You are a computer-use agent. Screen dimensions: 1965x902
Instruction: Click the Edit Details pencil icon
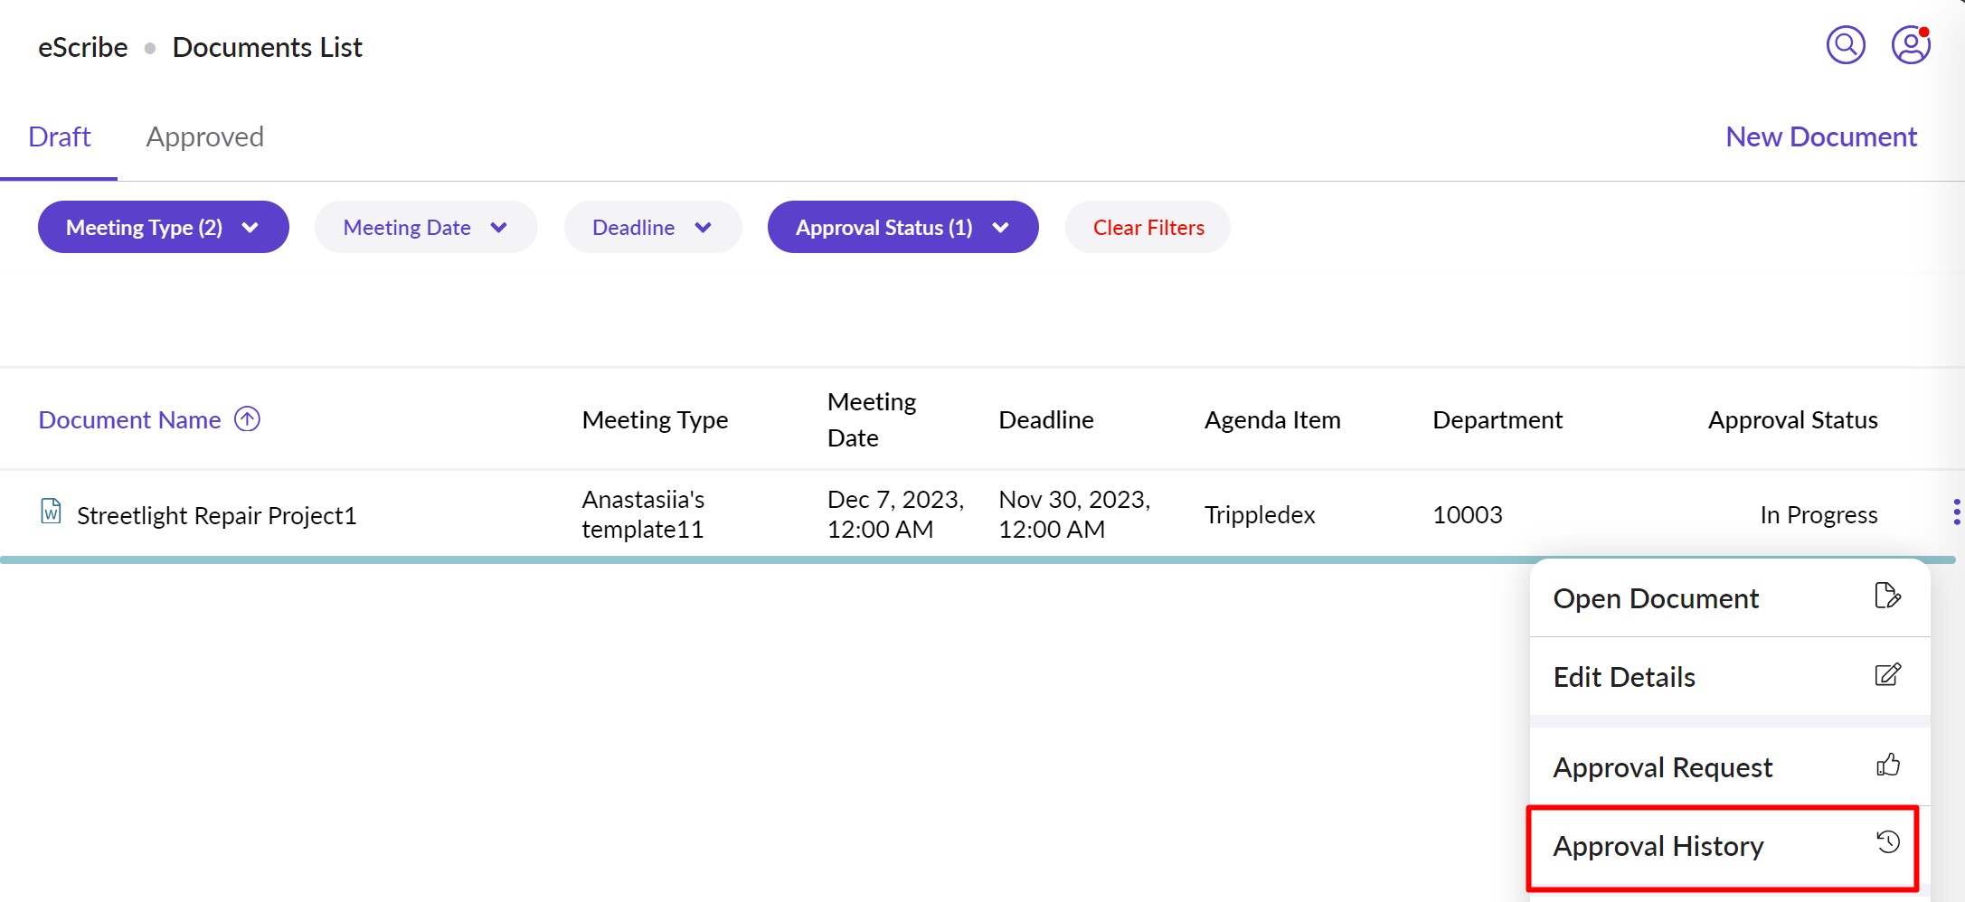1887,675
